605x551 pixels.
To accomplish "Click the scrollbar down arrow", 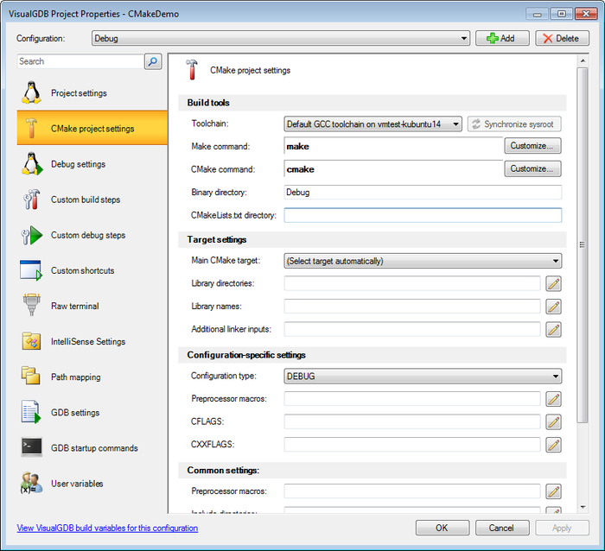I will [x=583, y=507].
